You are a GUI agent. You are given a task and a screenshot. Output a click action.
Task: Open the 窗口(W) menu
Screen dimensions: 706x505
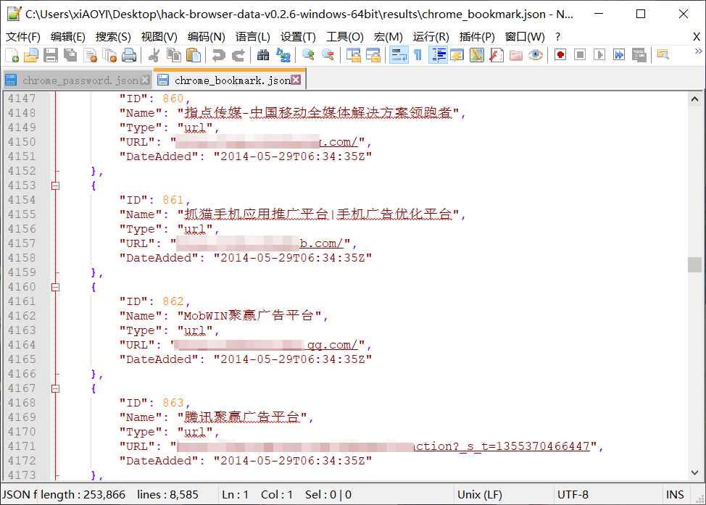pos(525,37)
